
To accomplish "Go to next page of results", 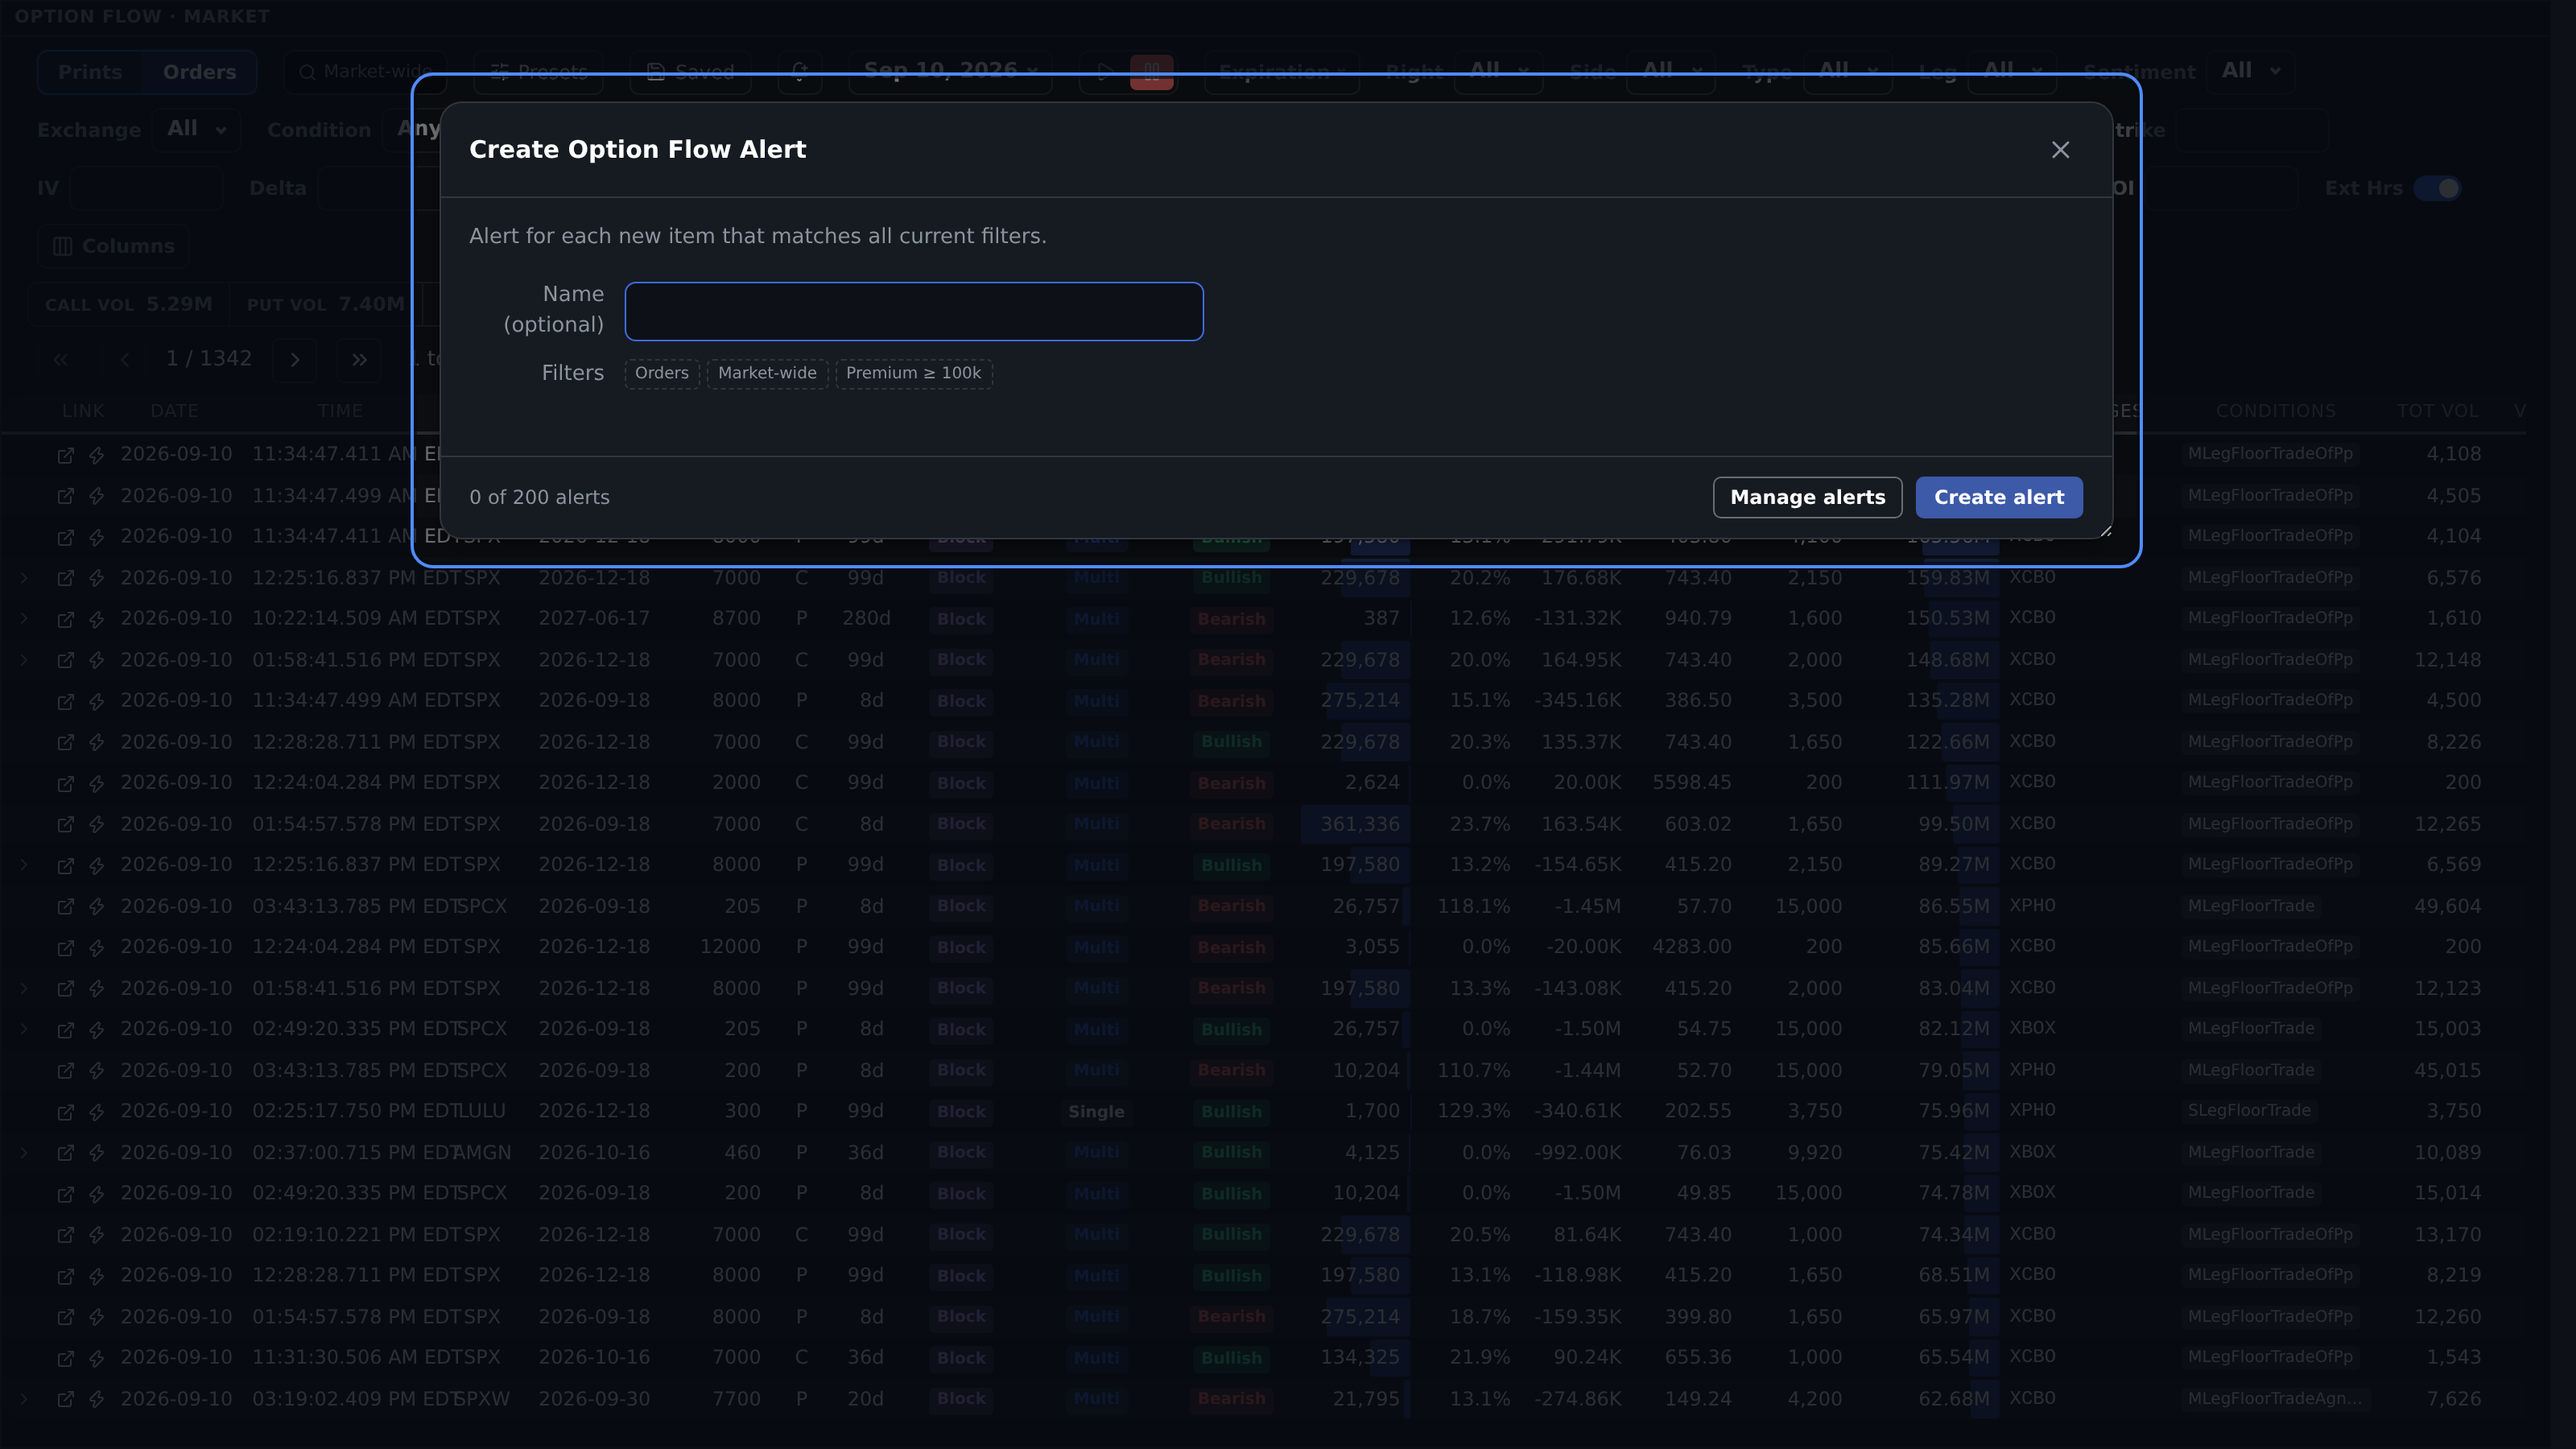I will click(295, 359).
